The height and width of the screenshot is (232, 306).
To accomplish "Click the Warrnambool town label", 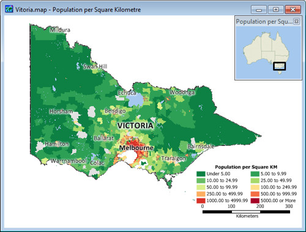I will [x=69, y=161].
